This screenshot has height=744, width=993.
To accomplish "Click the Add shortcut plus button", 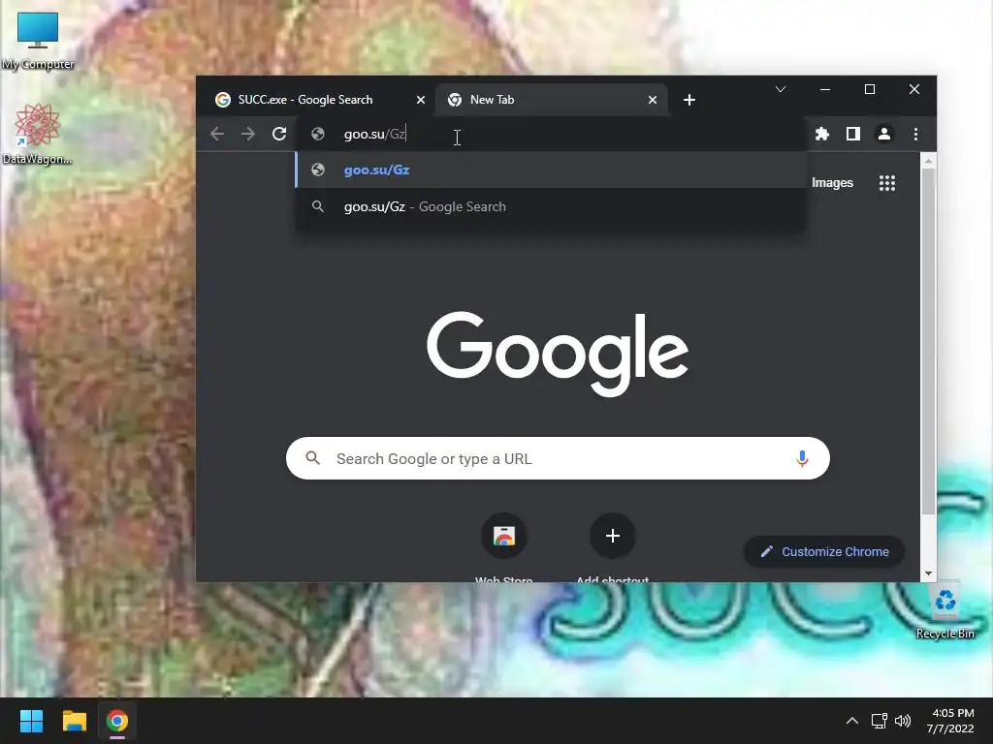I will [613, 536].
